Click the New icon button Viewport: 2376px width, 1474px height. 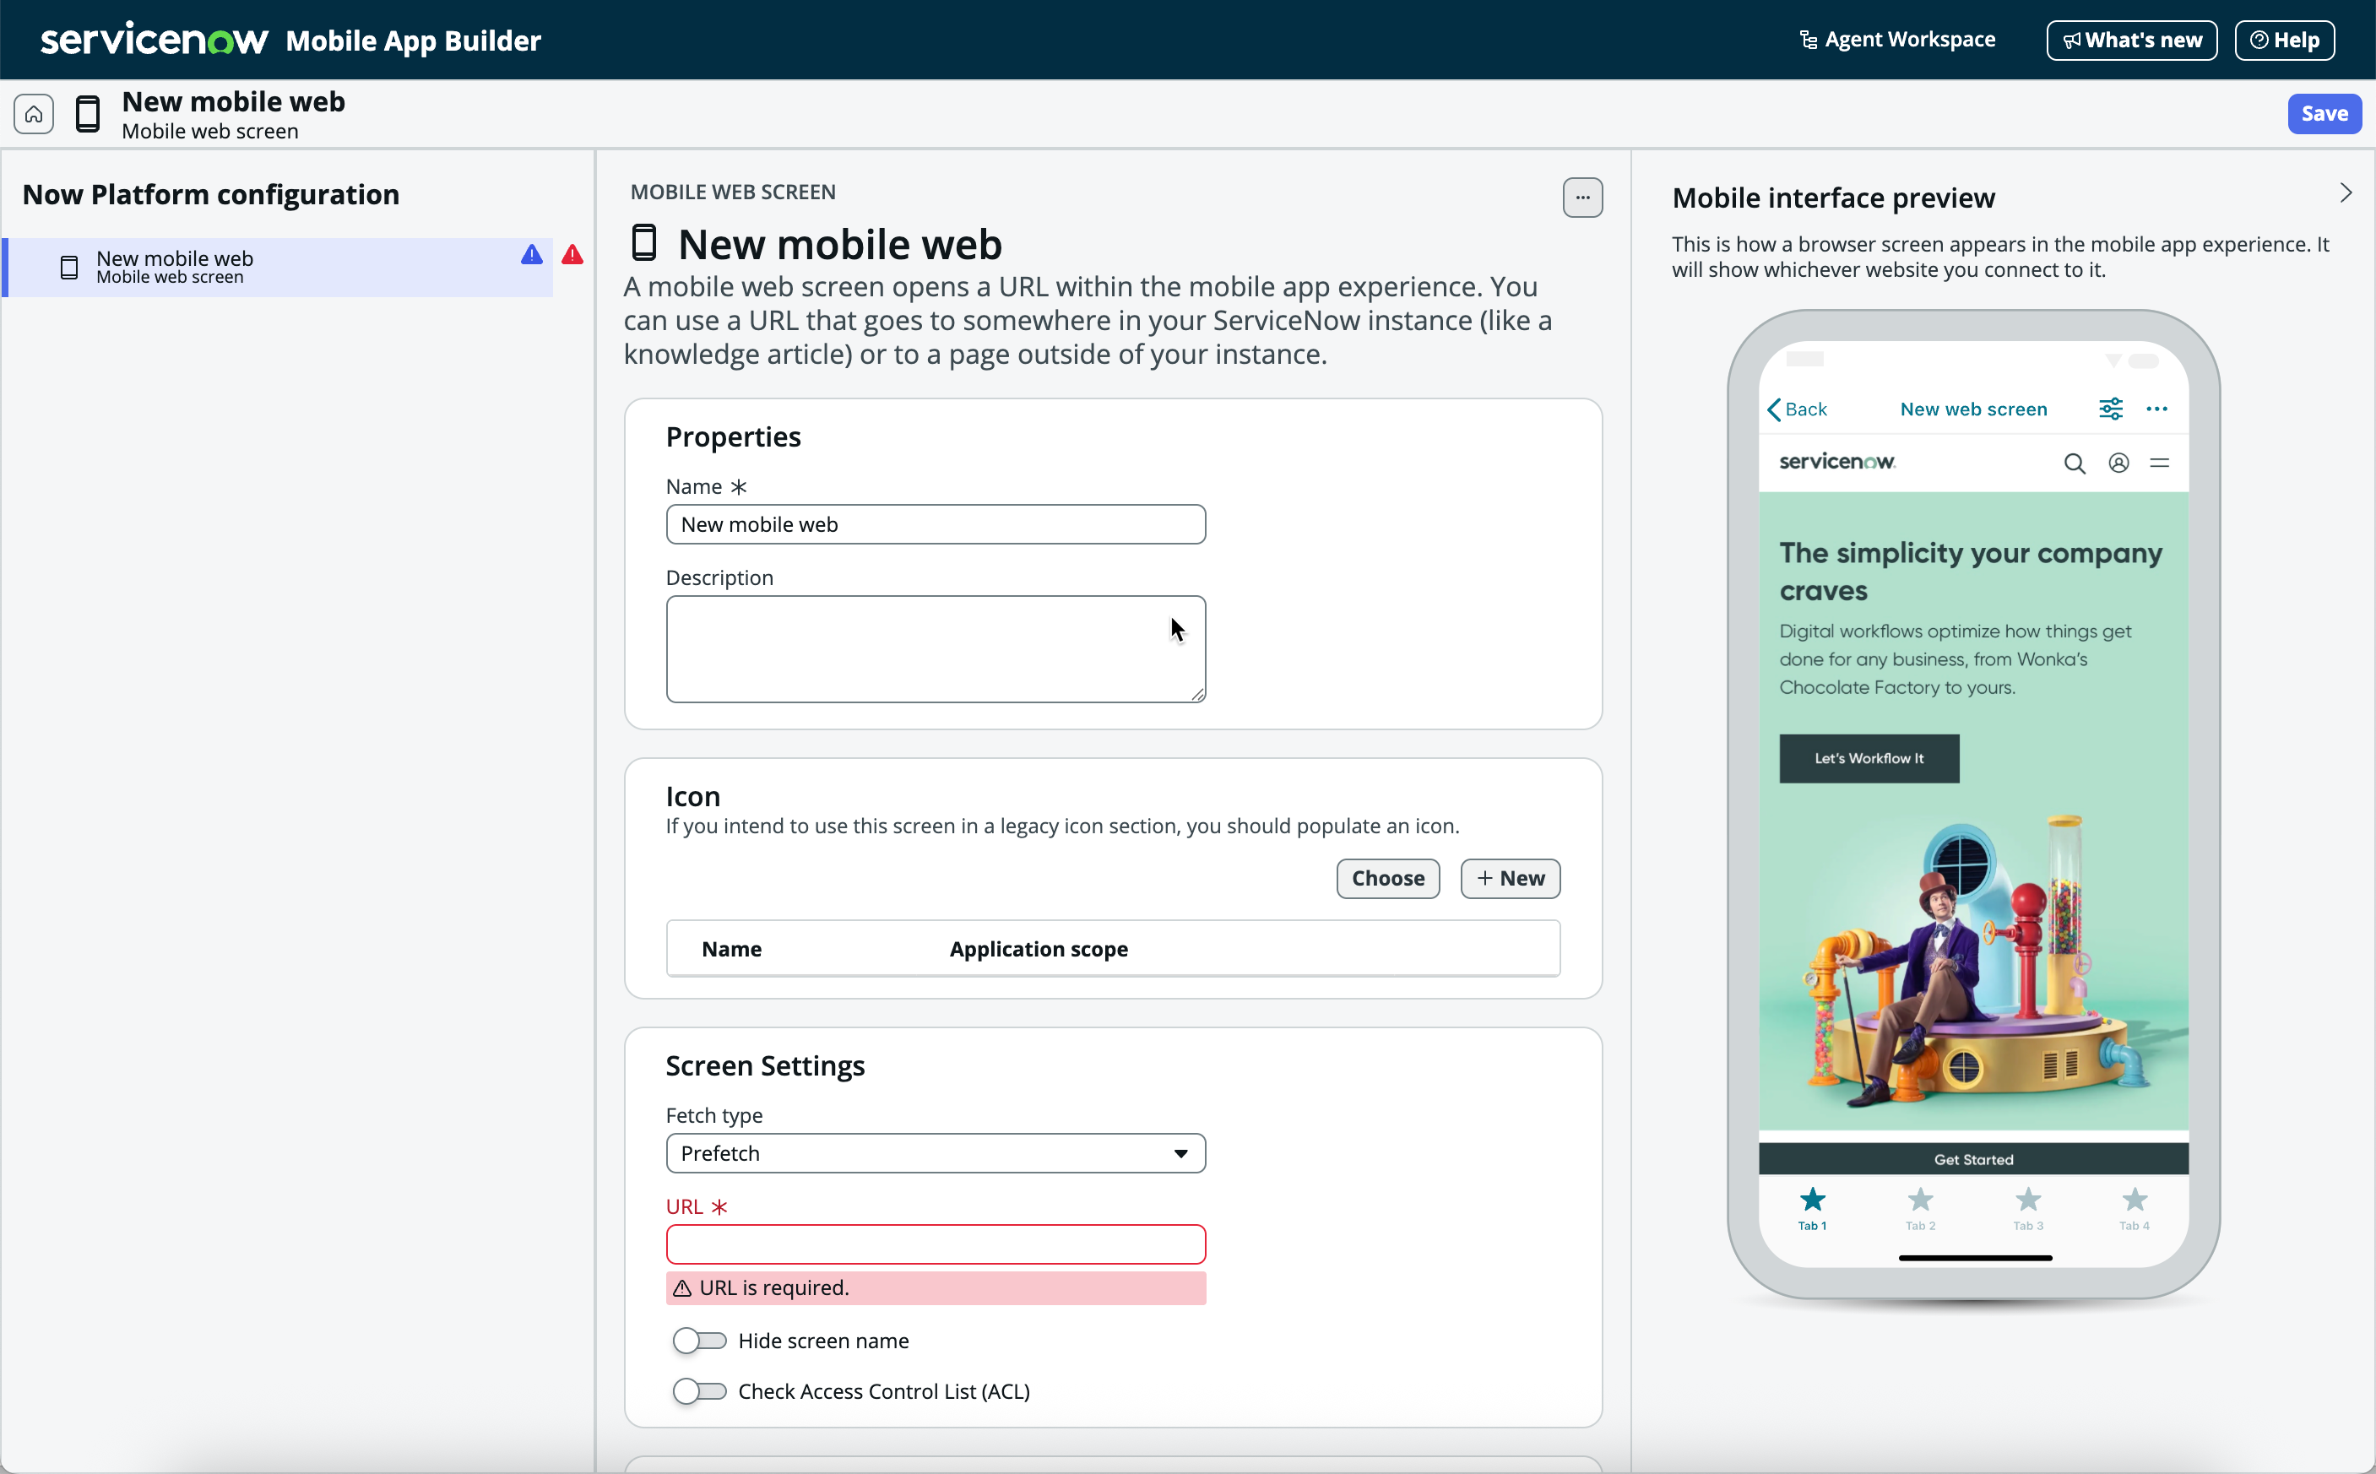[x=1511, y=878]
